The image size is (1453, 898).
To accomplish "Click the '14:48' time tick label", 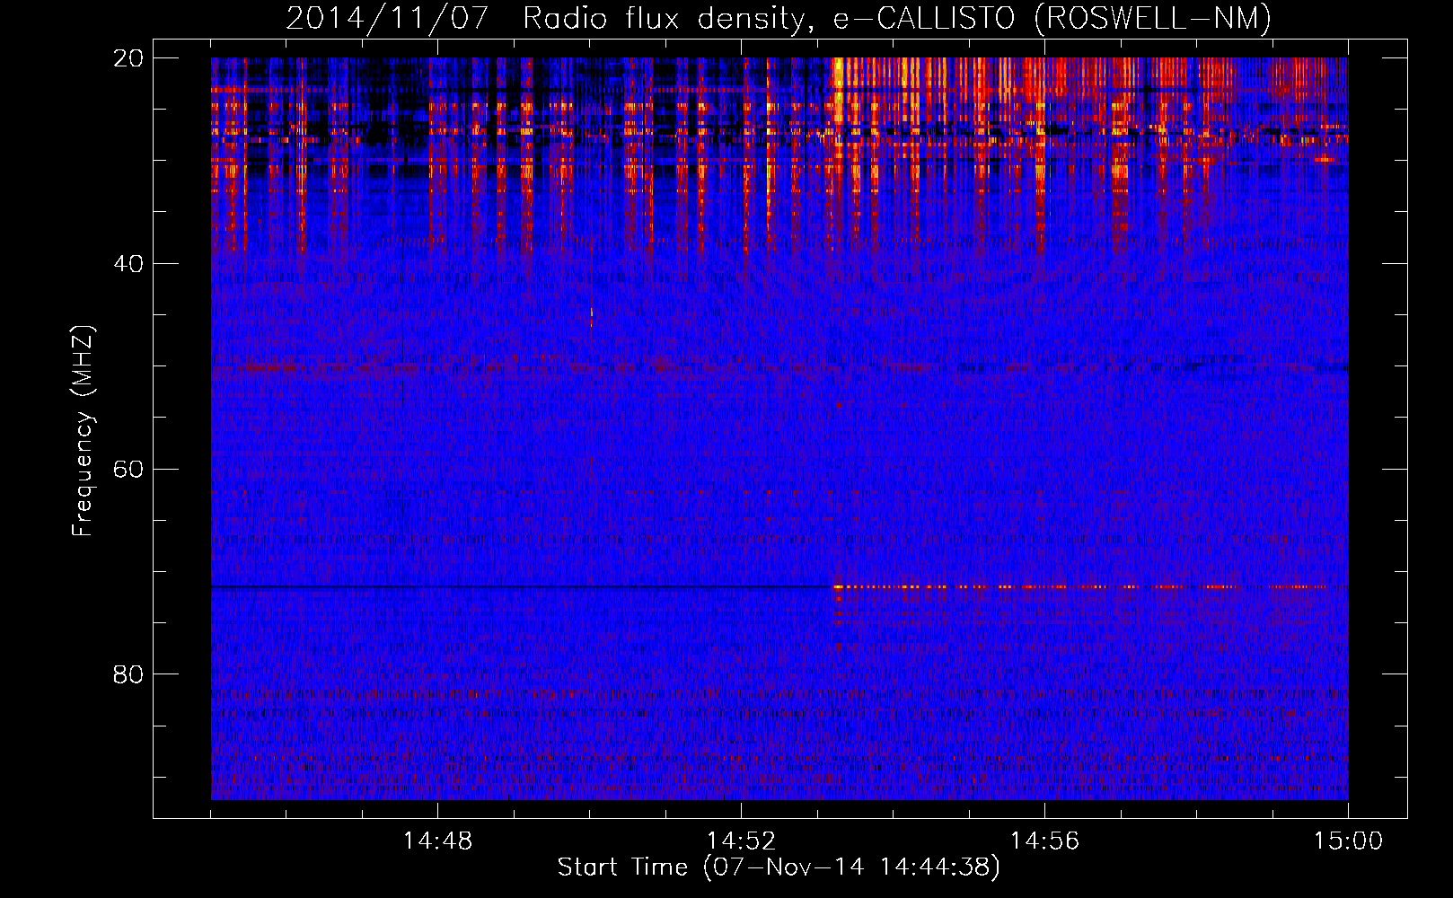I will 437,841.
